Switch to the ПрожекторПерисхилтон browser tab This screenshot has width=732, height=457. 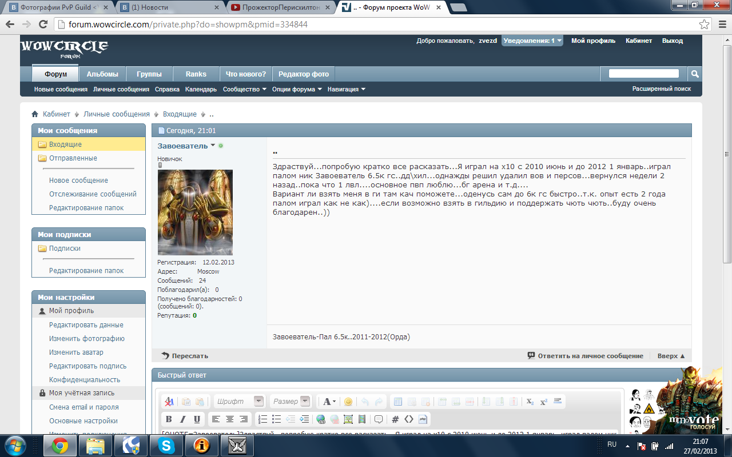point(280,8)
